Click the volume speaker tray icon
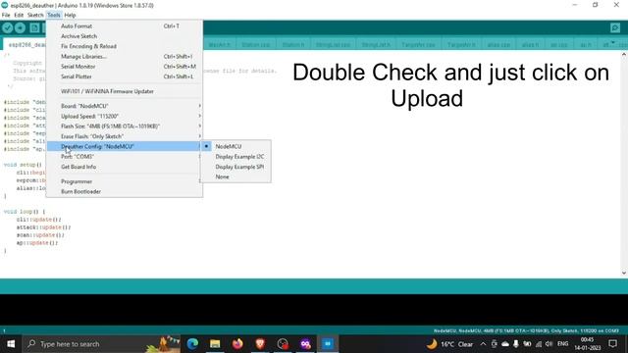This screenshot has height=353, width=628. coord(549,344)
